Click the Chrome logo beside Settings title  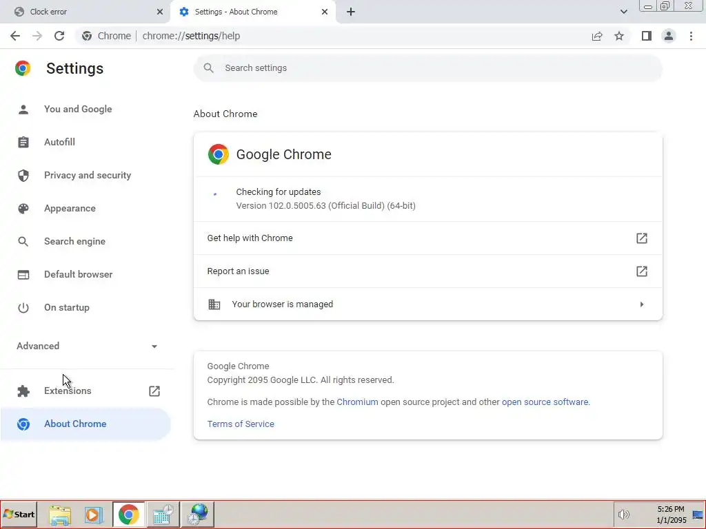[23, 68]
